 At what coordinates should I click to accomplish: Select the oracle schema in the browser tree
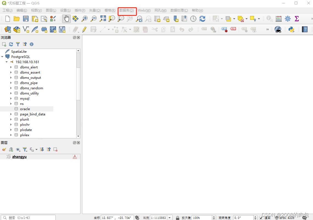point(25,109)
